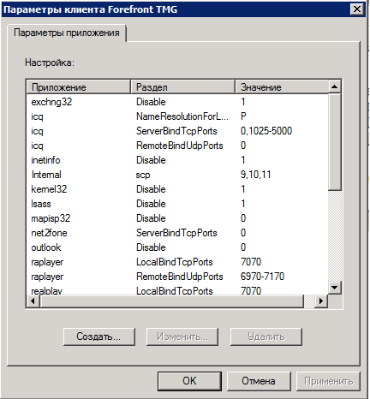Click scp in the Internal row

pos(143,175)
